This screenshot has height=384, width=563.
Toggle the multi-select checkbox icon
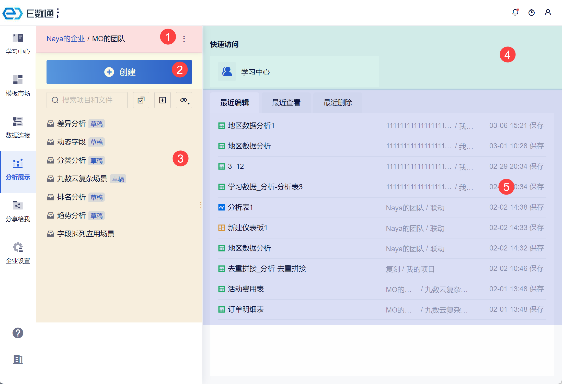(x=141, y=100)
